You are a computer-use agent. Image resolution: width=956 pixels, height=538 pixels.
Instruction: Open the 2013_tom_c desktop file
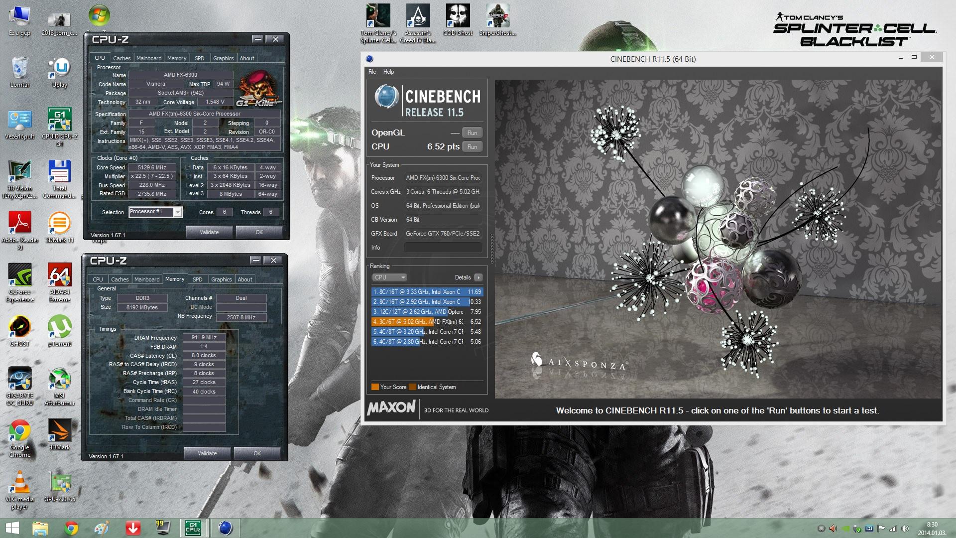pos(59,24)
